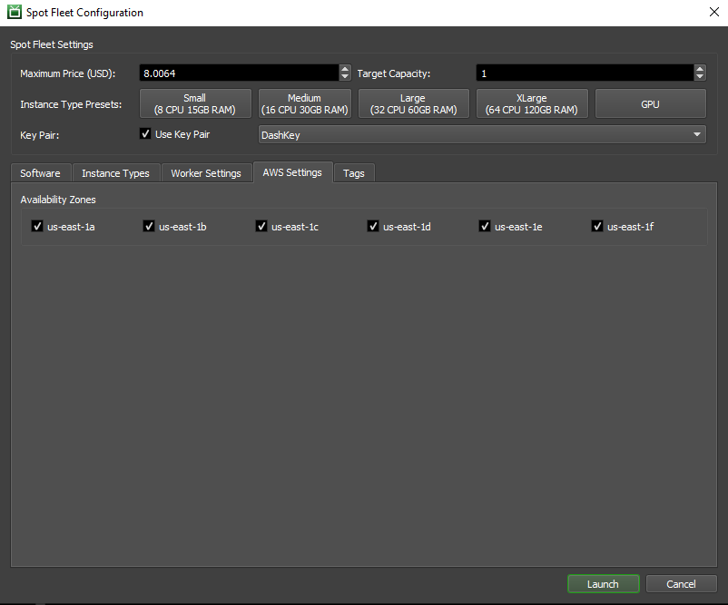The height and width of the screenshot is (605, 728).
Task: Disable the us-east-1f availability zone
Action: pos(597,226)
